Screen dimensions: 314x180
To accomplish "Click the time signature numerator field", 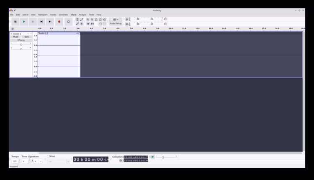I will click(x=25, y=161).
